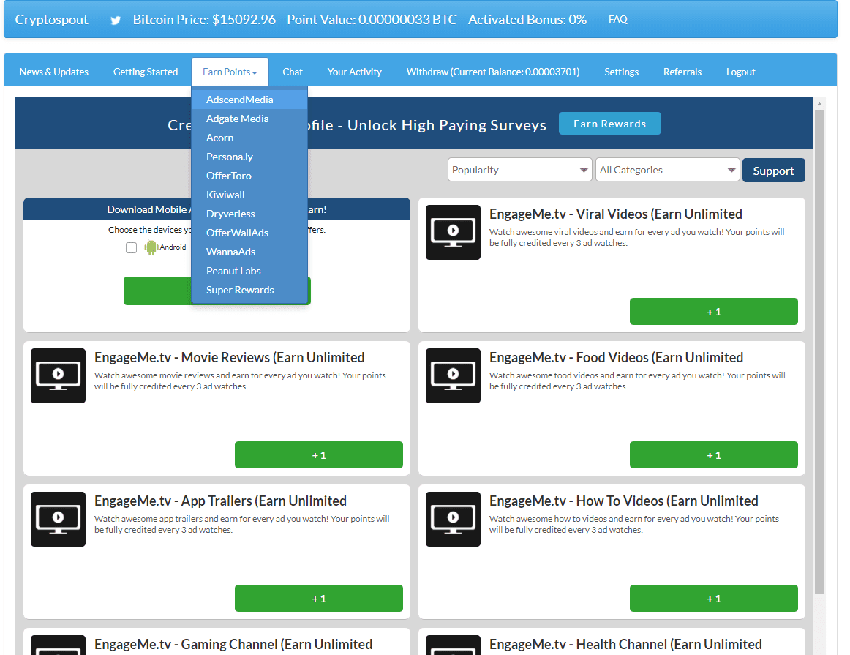Click the EngageMe.tv Movie Reviews video icon
This screenshot has width=850, height=655.
point(58,375)
